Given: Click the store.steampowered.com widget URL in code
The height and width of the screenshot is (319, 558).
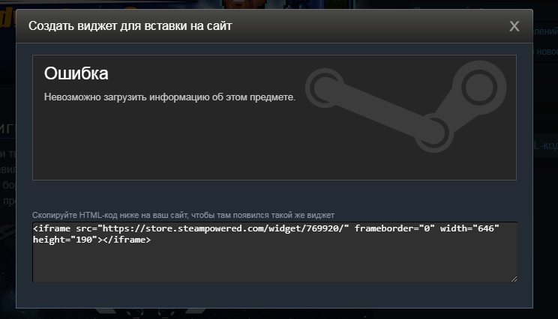Looking at the screenshot, I should point(223,228).
